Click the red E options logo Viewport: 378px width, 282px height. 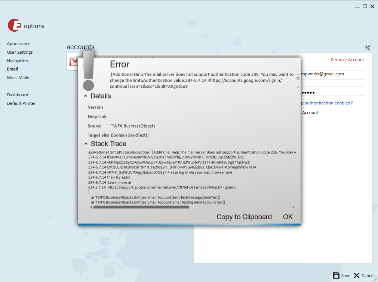point(15,25)
